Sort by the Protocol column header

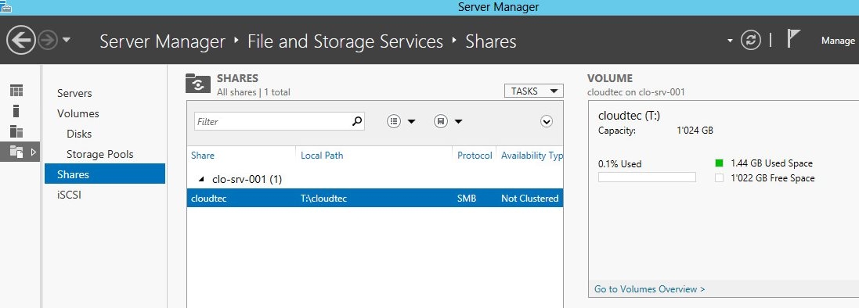(x=475, y=156)
